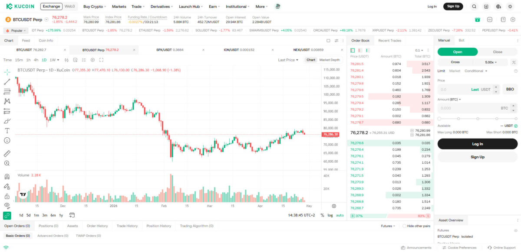
Task: Toggle lock all drawing tools
Action: pyautogui.click(x=7, y=196)
